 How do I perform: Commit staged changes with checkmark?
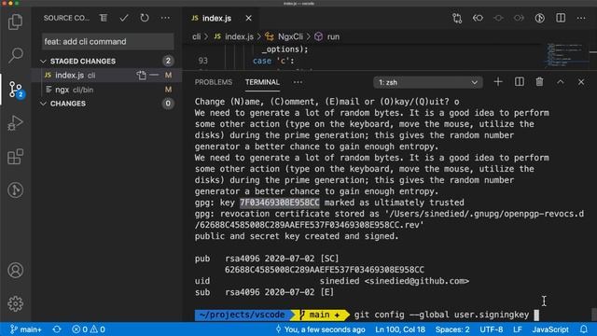coord(124,18)
